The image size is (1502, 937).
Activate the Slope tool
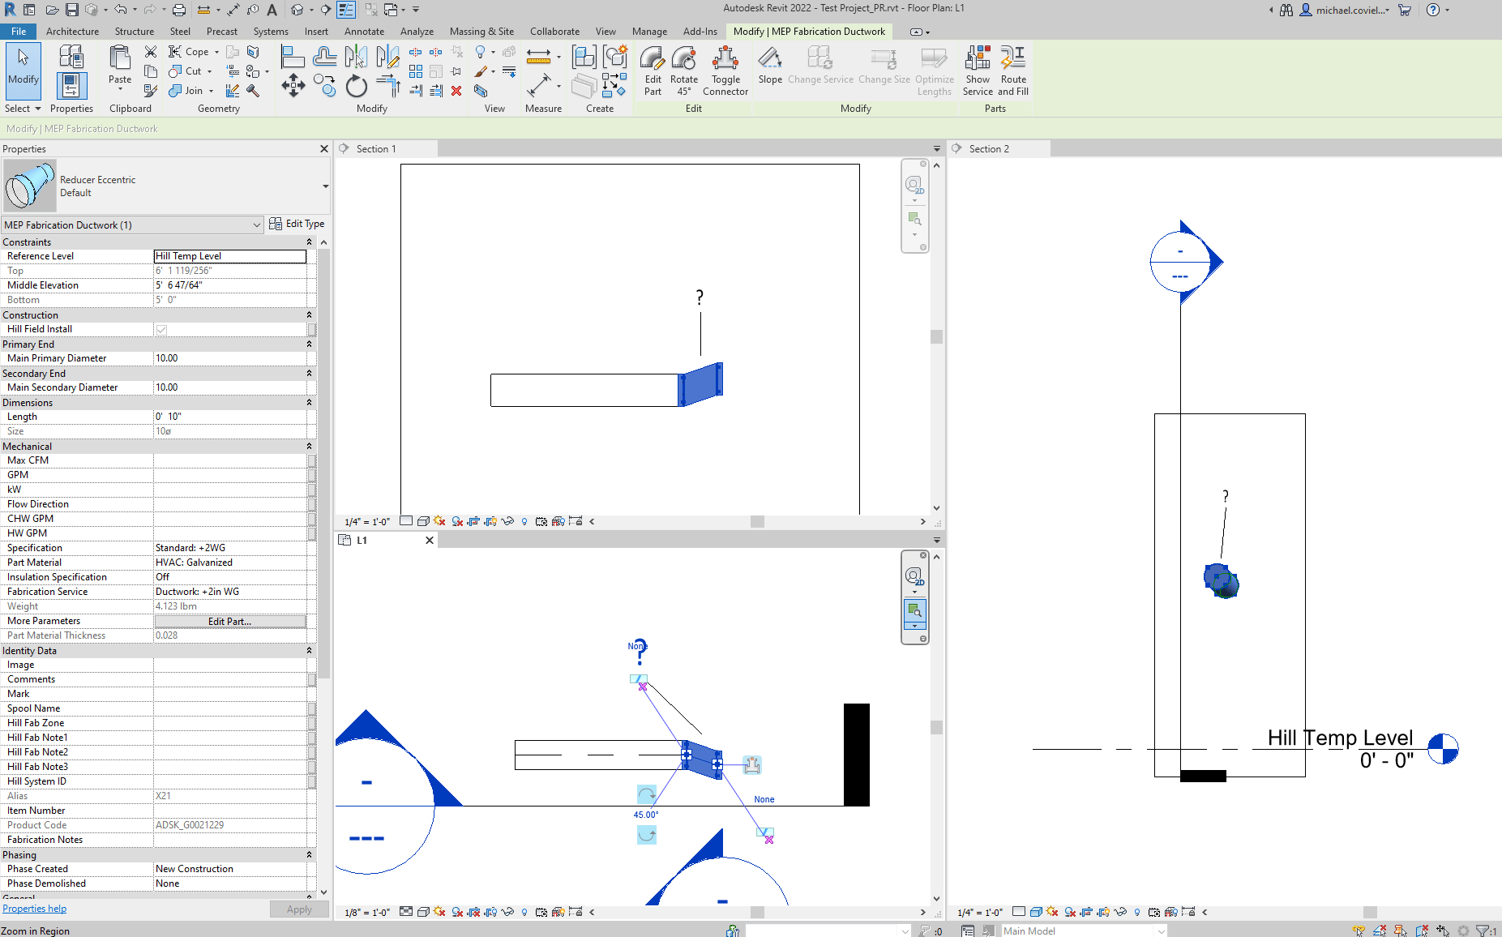(x=769, y=68)
